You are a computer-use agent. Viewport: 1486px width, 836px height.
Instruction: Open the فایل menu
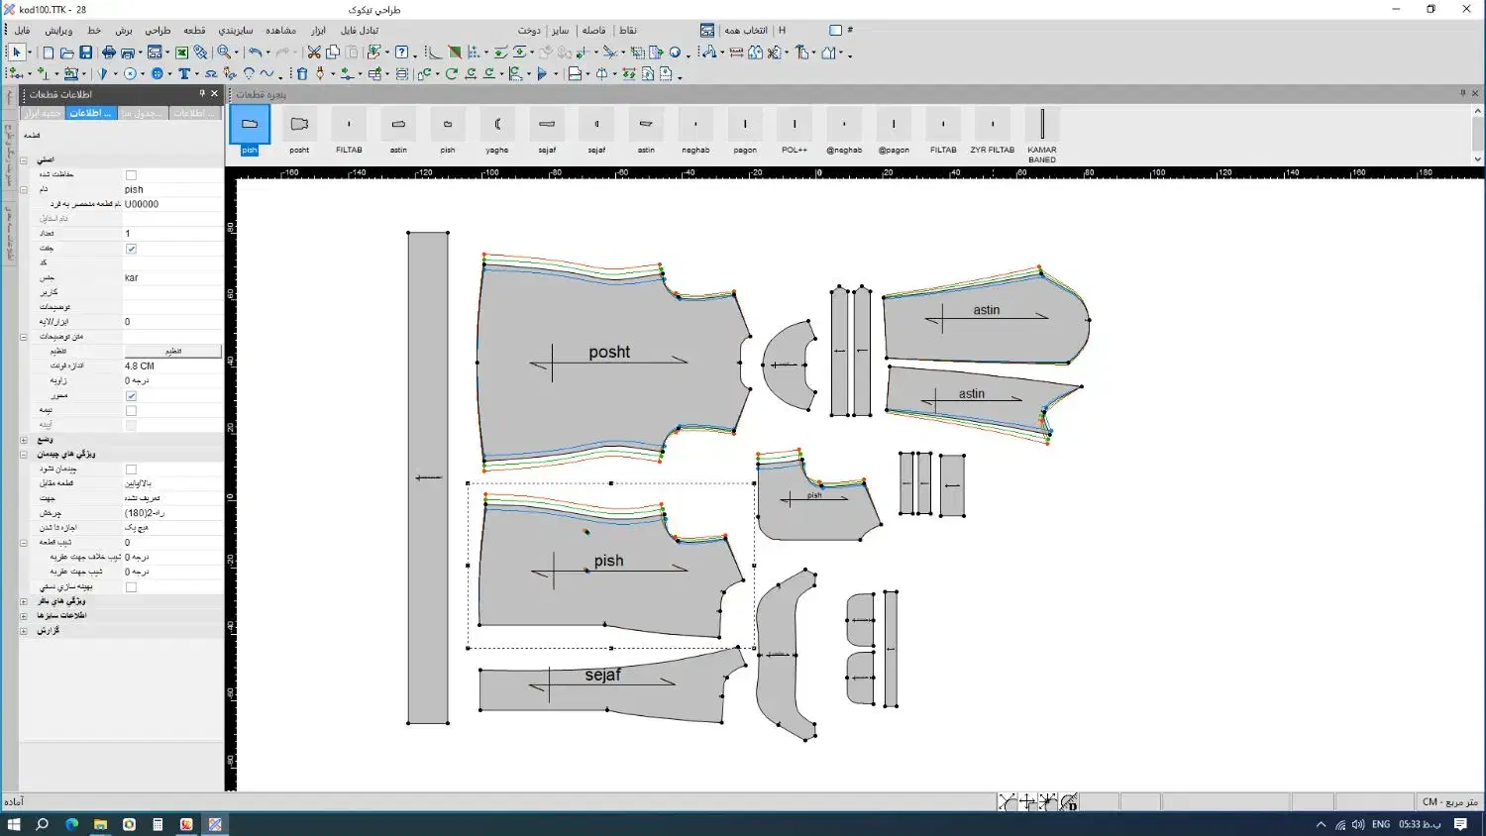coord(22,31)
